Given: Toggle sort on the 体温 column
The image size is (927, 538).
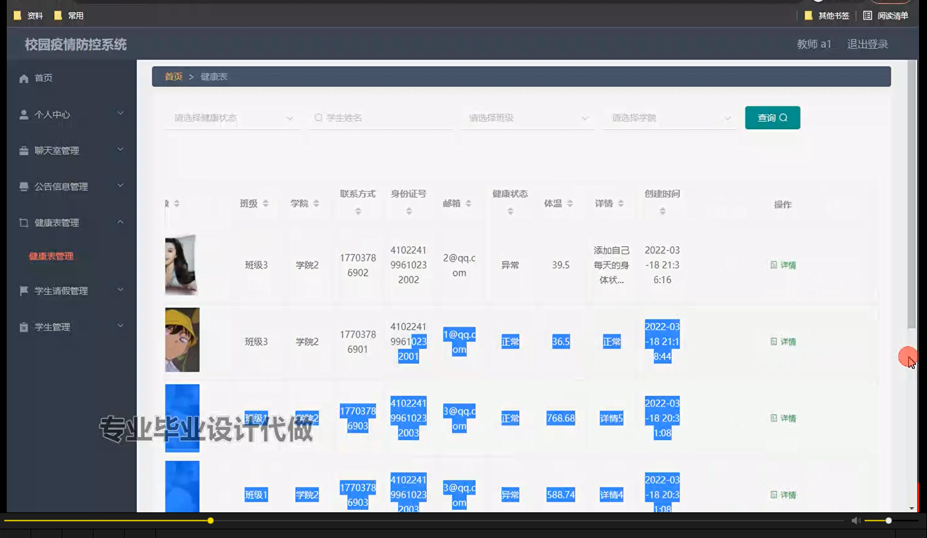Looking at the screenshot, I should point(569,204).
